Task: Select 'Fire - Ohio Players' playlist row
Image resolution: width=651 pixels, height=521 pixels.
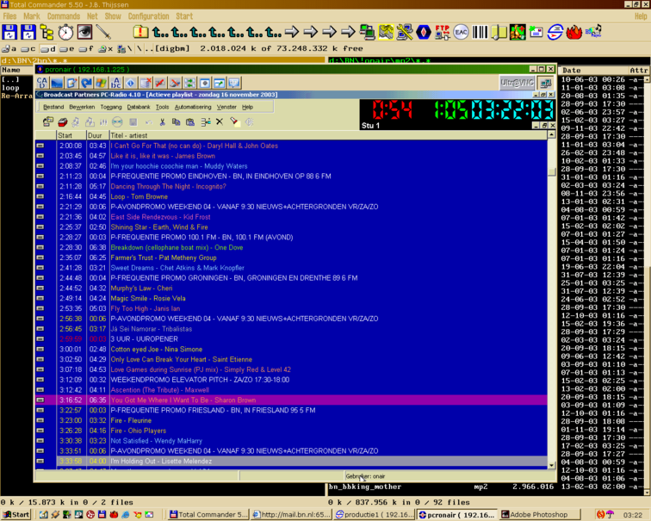Action: [x=291, y=431]
